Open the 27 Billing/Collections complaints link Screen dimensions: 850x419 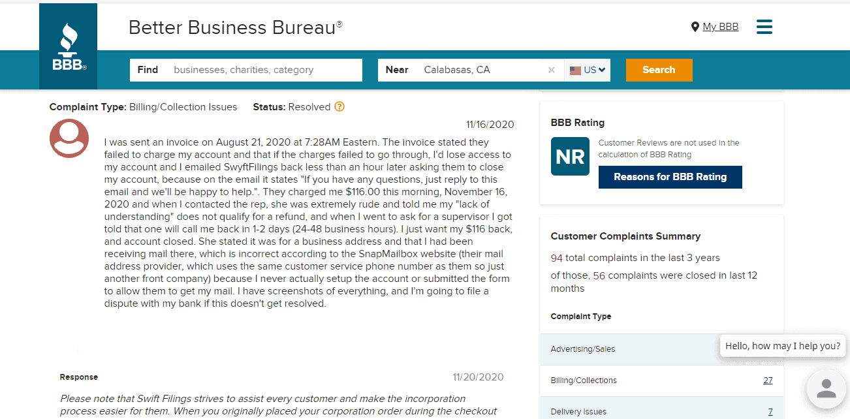point(768,380)
